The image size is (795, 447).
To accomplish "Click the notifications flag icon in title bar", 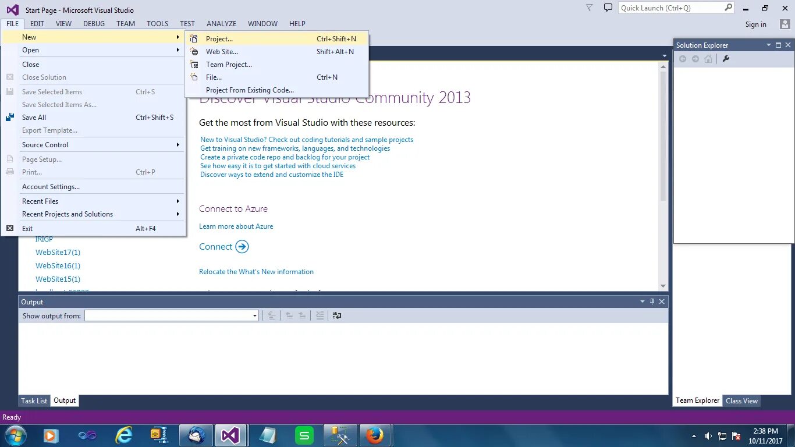I will 590,8.
